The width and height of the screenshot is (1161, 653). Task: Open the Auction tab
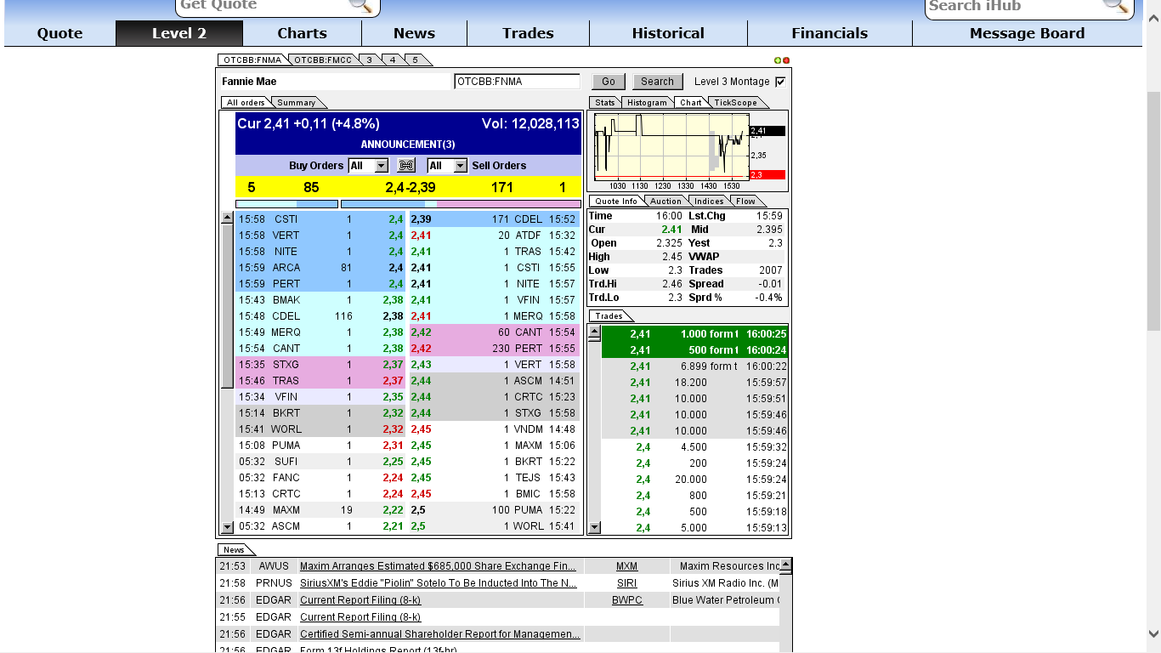click(666, 201)
